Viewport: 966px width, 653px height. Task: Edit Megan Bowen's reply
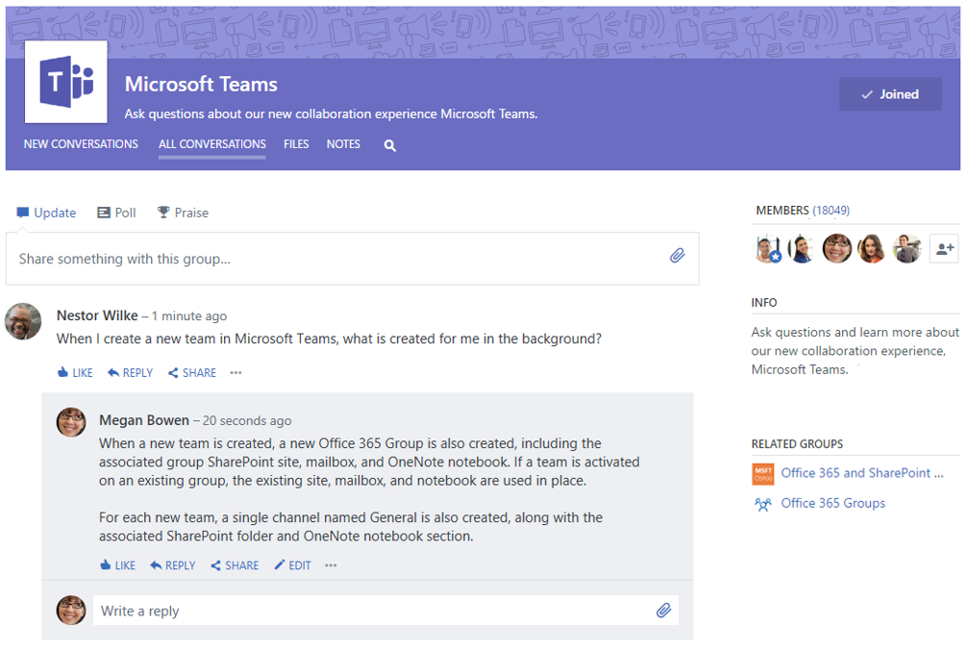292,565
